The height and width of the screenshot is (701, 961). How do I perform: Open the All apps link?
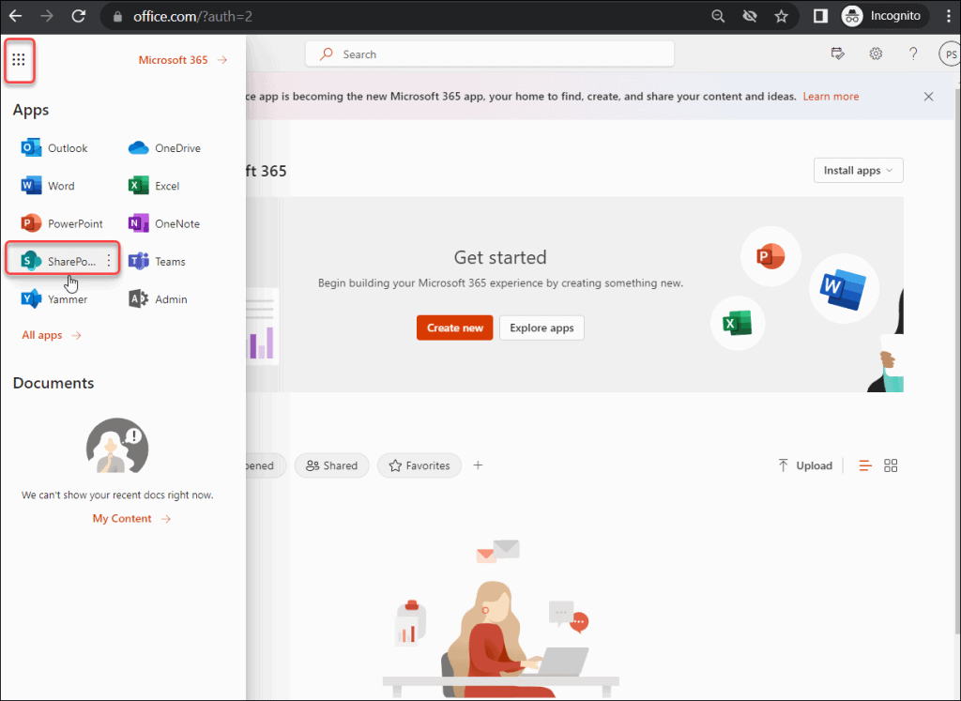point(52,335)
